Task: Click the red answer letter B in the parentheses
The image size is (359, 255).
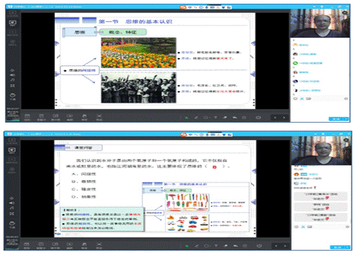Action: coord(214,167)
